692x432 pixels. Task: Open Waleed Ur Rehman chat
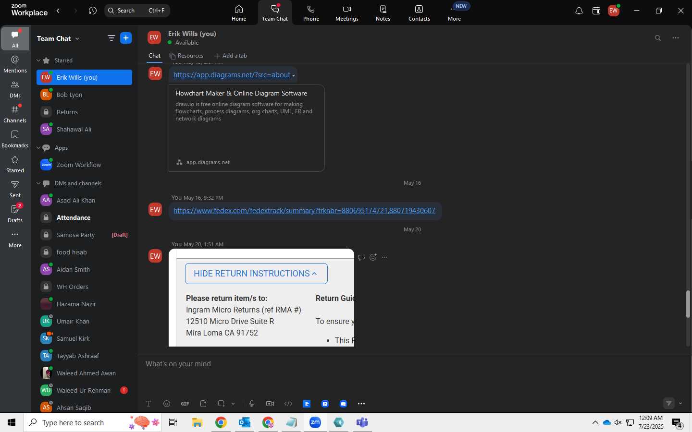84,390
